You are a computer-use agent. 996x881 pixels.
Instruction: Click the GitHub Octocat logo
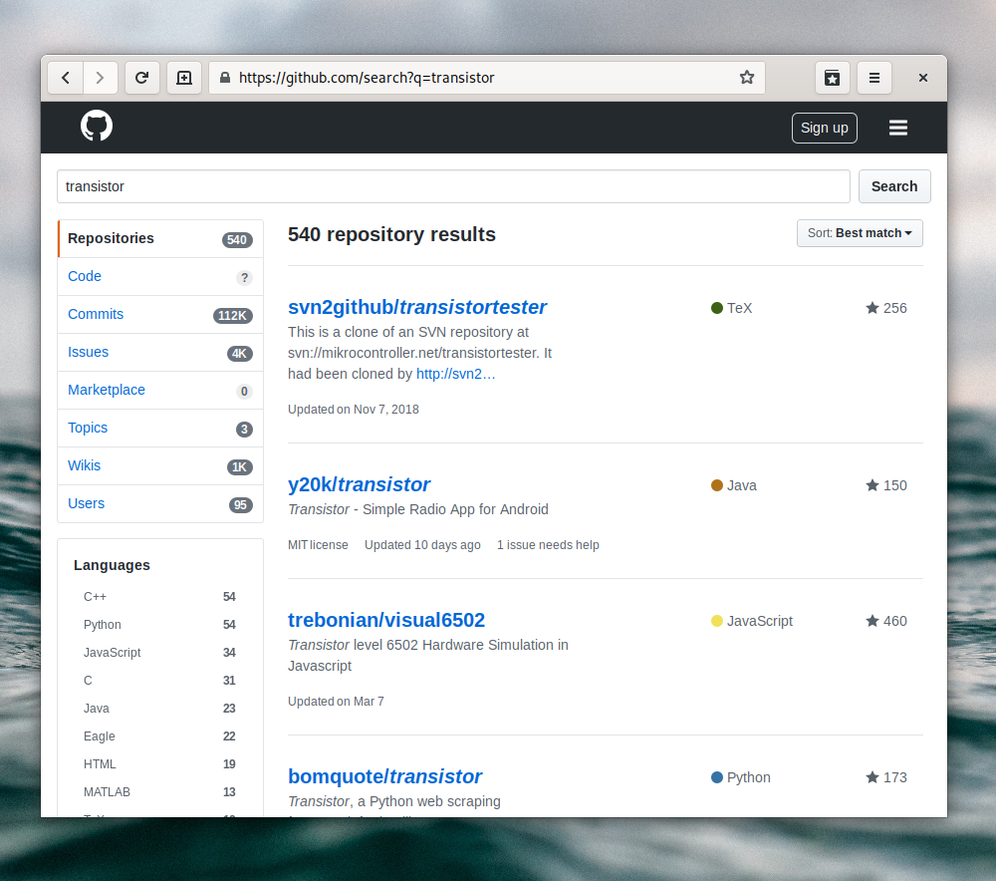97,126
